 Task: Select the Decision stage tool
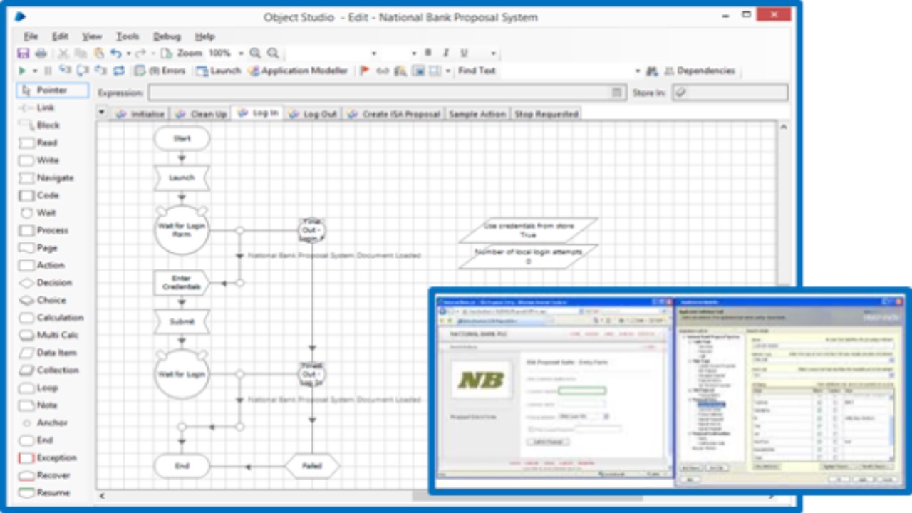[x=45, y=283]
